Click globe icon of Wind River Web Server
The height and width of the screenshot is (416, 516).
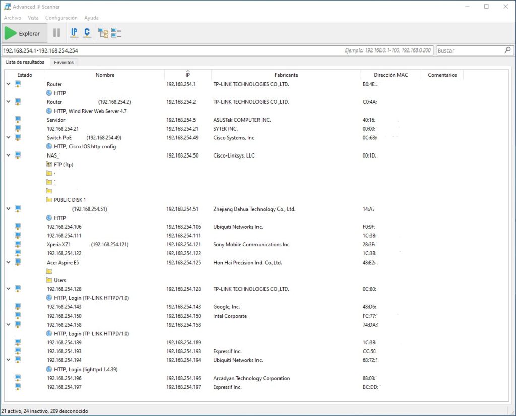(x=49, y=111)
